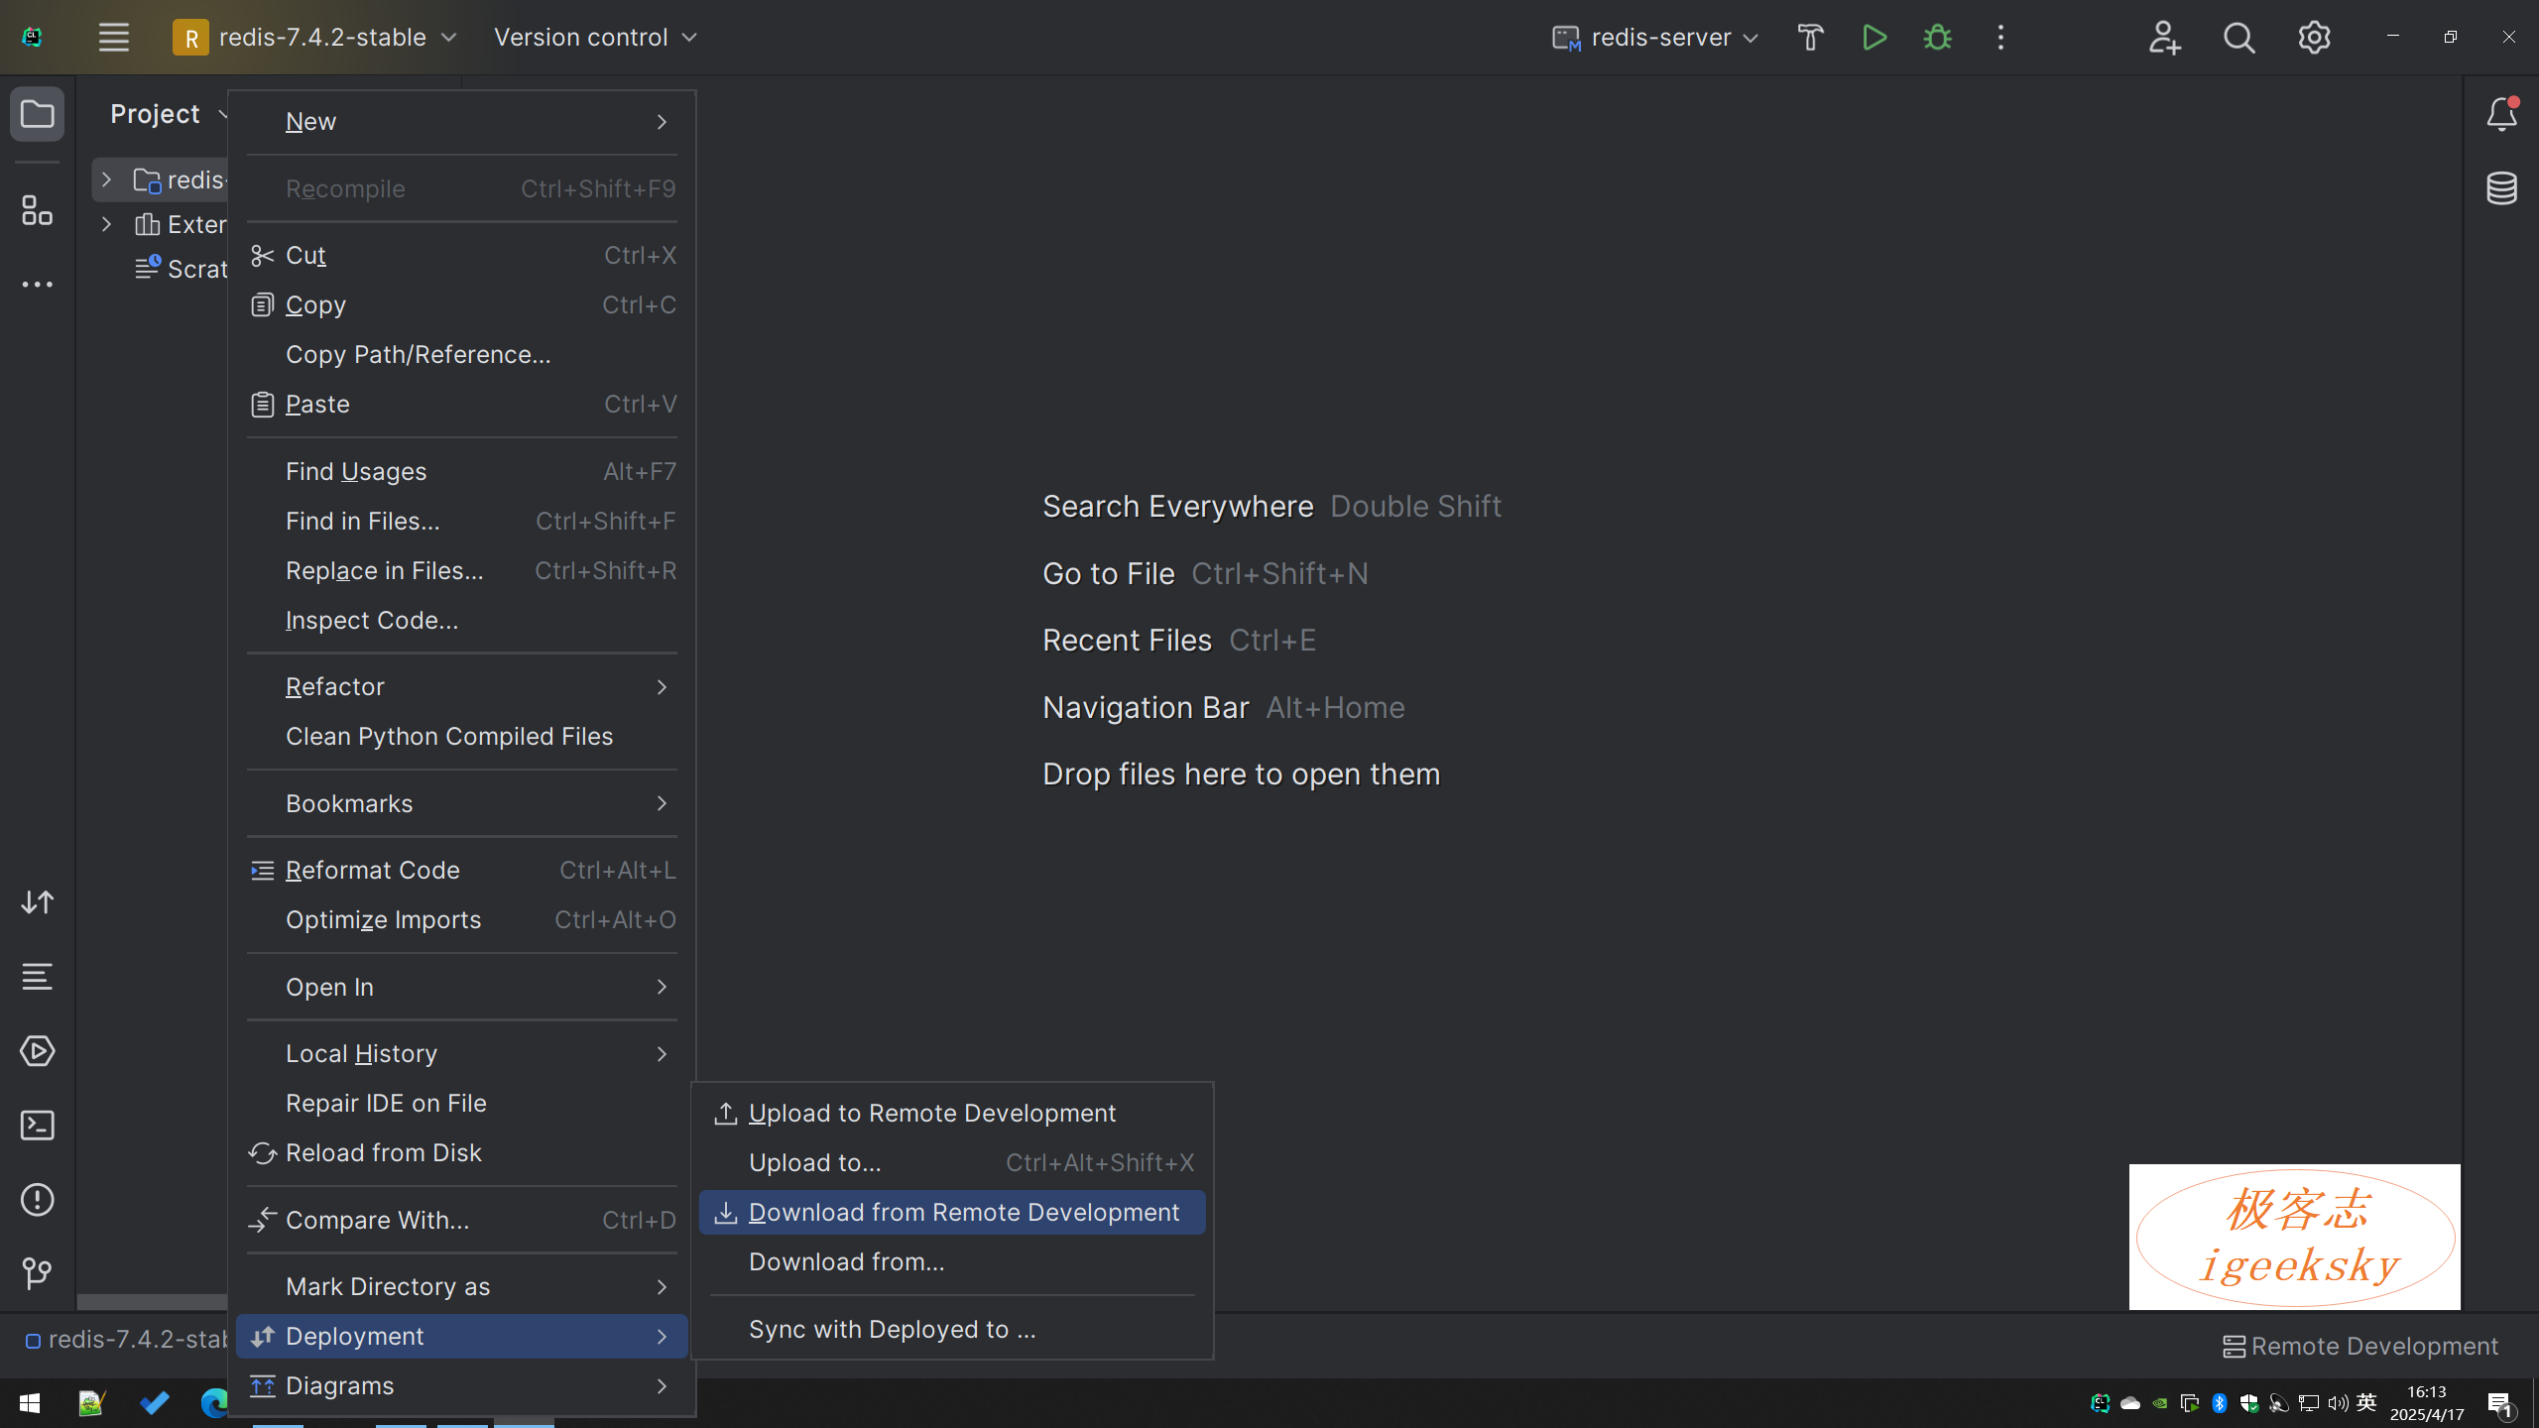
Task: Click Reload from Disk menu entry
Action: click(x=383, y=1152)
